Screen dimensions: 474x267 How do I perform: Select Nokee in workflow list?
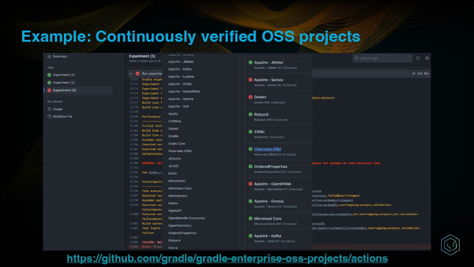[x=173, y=203]
